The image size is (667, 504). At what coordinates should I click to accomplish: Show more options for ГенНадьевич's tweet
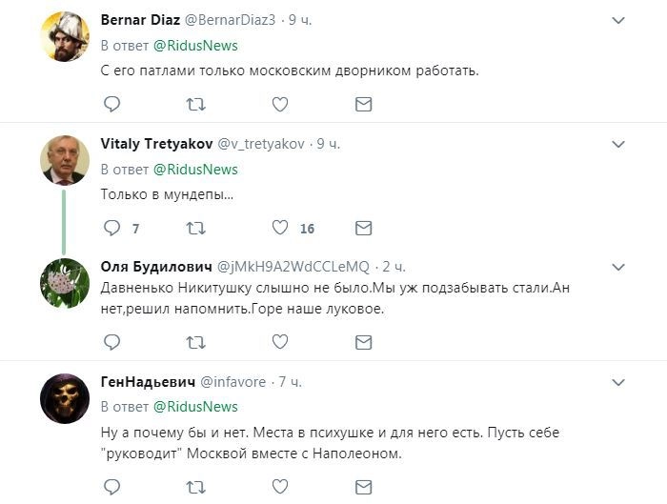click(618, 383)
